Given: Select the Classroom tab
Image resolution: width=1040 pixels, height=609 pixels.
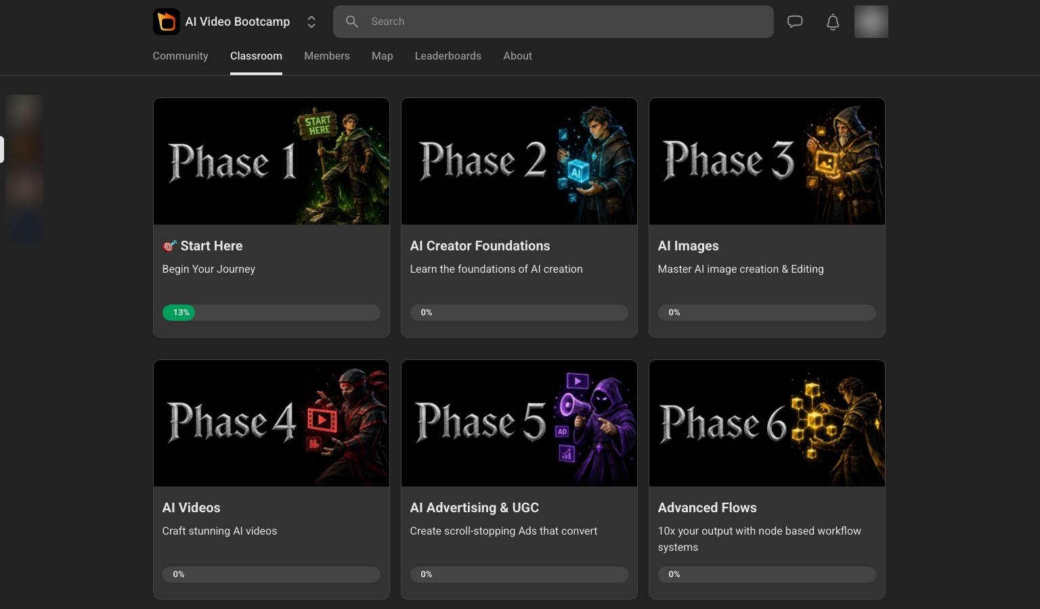Looking at the screenshot, I should (x=256, y=56).
